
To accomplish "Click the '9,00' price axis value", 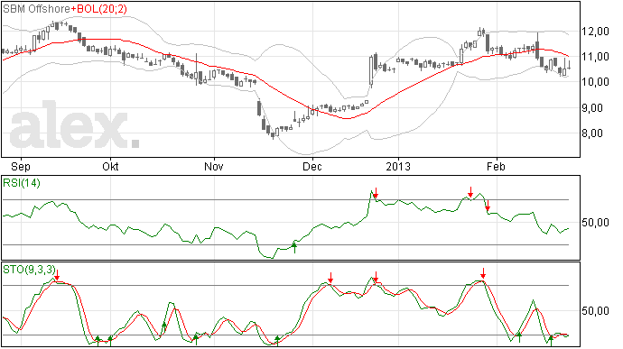I will [x=592, y=107].
